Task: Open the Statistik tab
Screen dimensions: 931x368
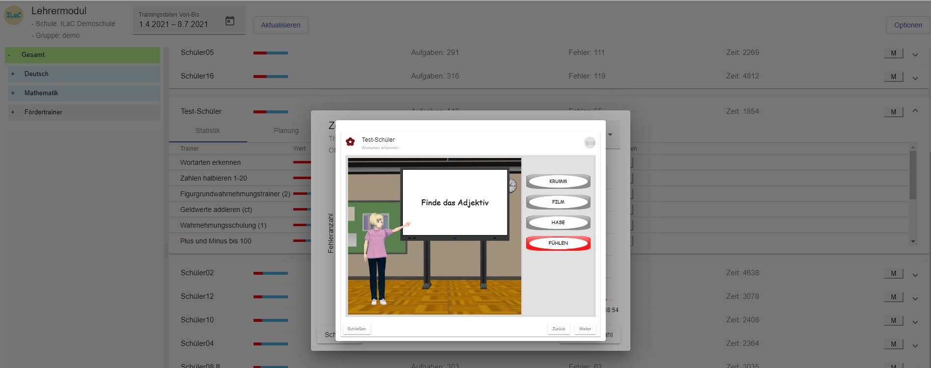Action: 207,131
